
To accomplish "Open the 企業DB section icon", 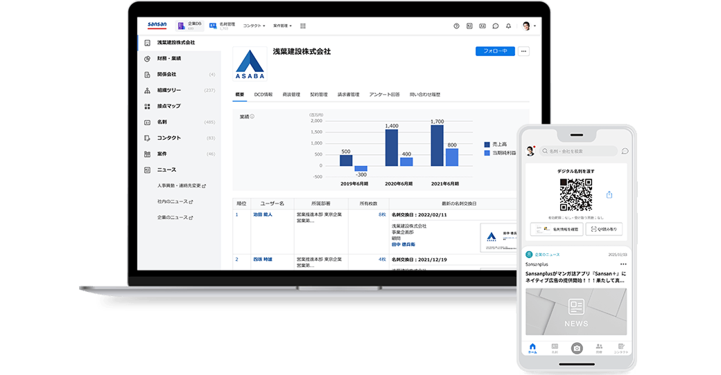I will (x=181, y=26).
